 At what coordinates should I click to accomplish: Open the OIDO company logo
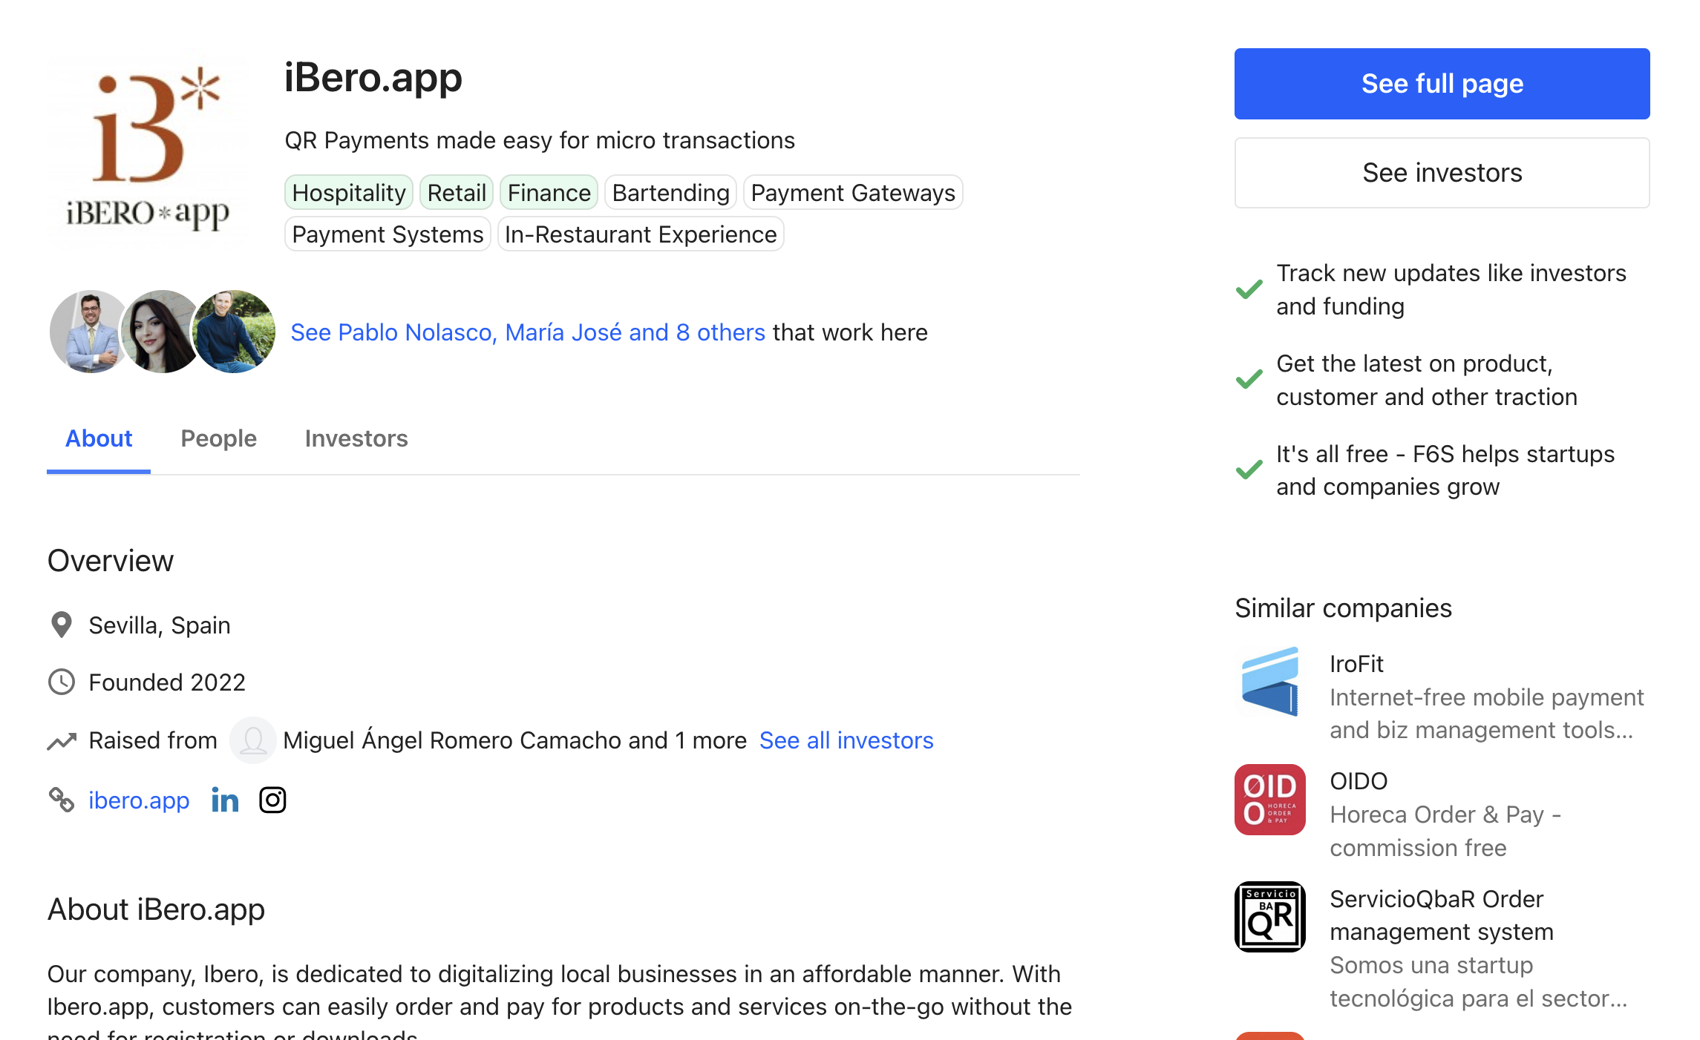pyautogui.click(x=1270, y=800)
